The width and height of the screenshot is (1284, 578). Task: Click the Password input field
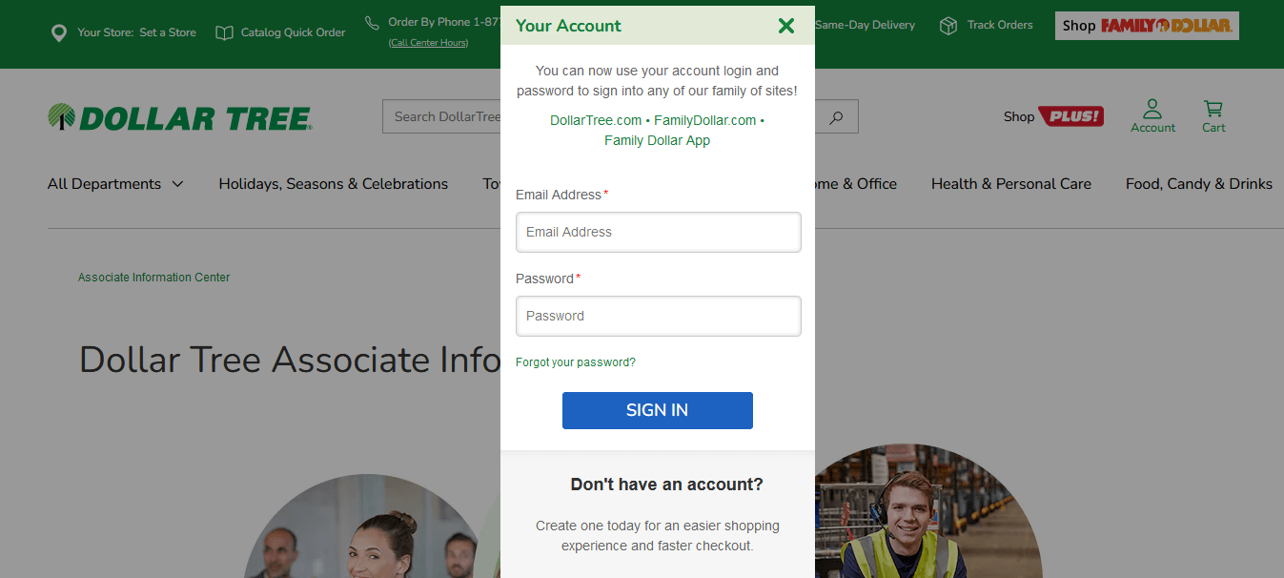pyautogui.click(x=658, y=316)
